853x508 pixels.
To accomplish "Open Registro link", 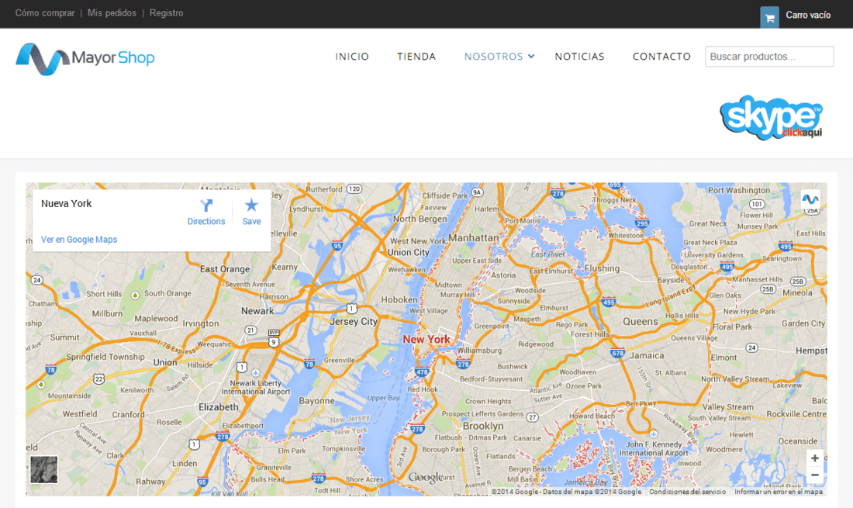I will (166, 13).
